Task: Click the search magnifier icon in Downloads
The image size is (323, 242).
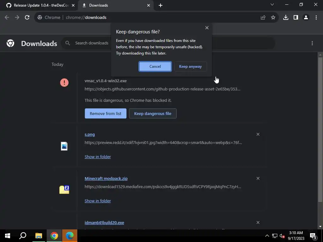Action: coord(68,43)
